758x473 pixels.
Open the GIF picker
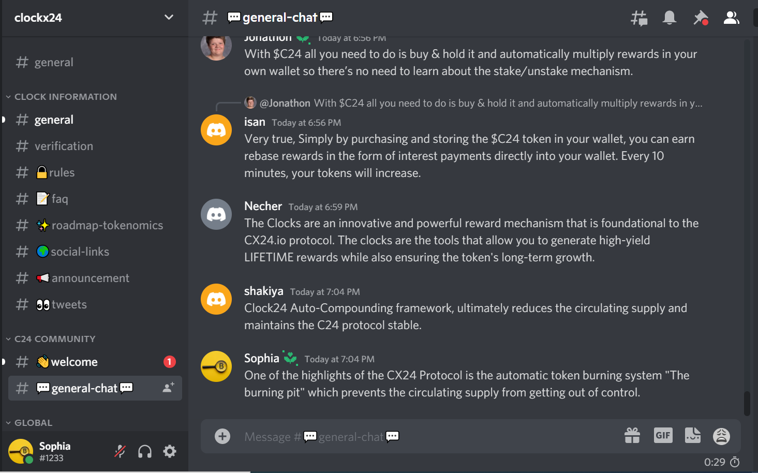pyautogui.click(x=663, y=436)
